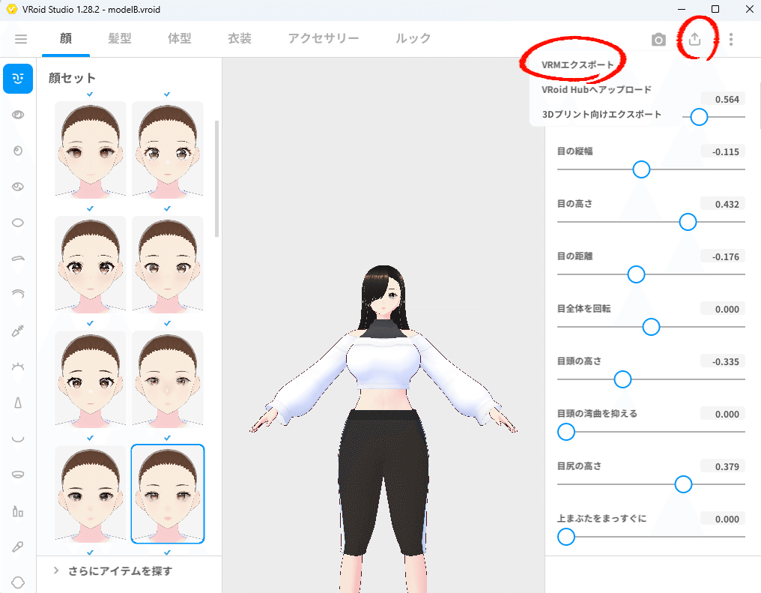The height and width of the screenshot is (593, 761).
Task: Select the double eyelid arc icon
Action: (x=18, y=294)
